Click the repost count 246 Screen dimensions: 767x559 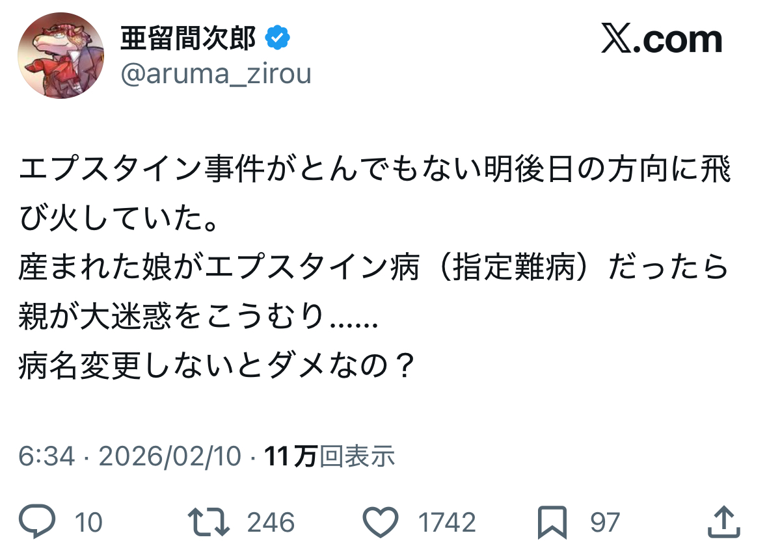[269, 523]
